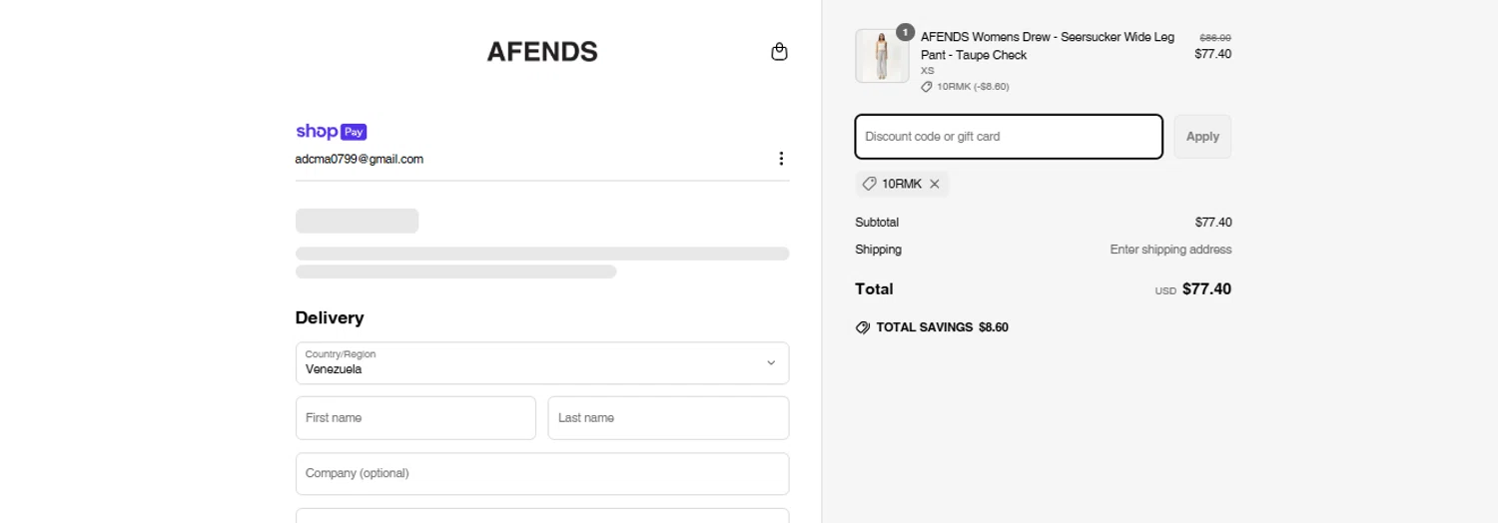This screenshot has width=1498, height=523.
Task: Click the Subtotal label
Action: pyautogui.click(x=877, y=223)
